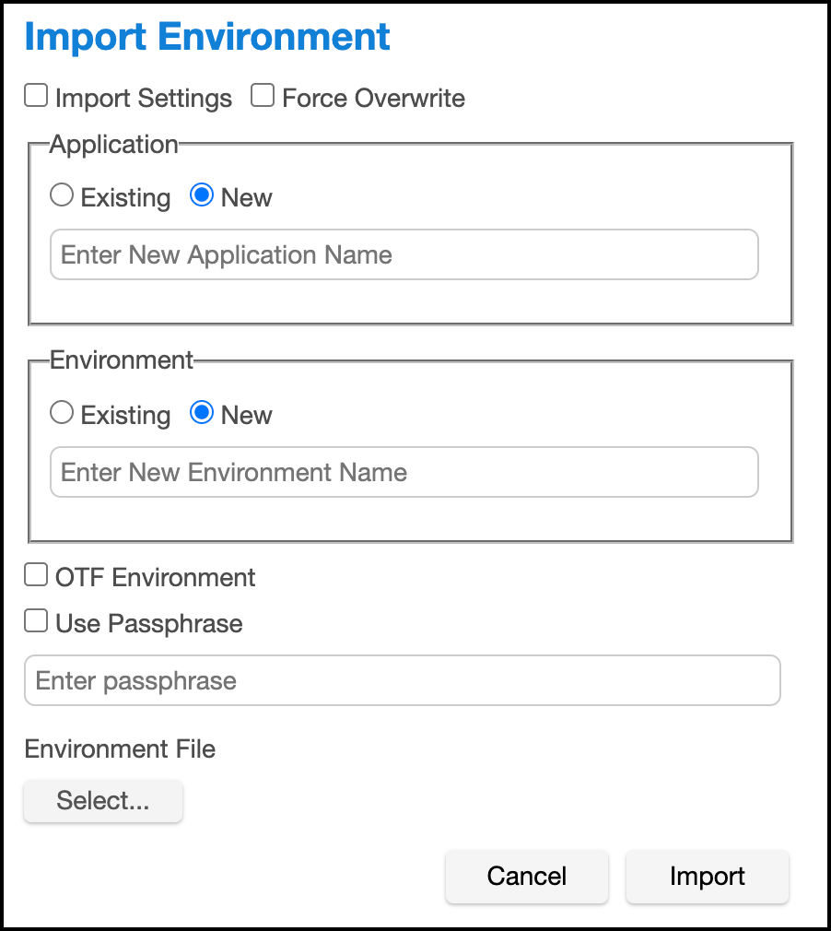Viewport: 831px width, 931px height.
Task: Focus the New Application Name field
Action: (404, 254)
